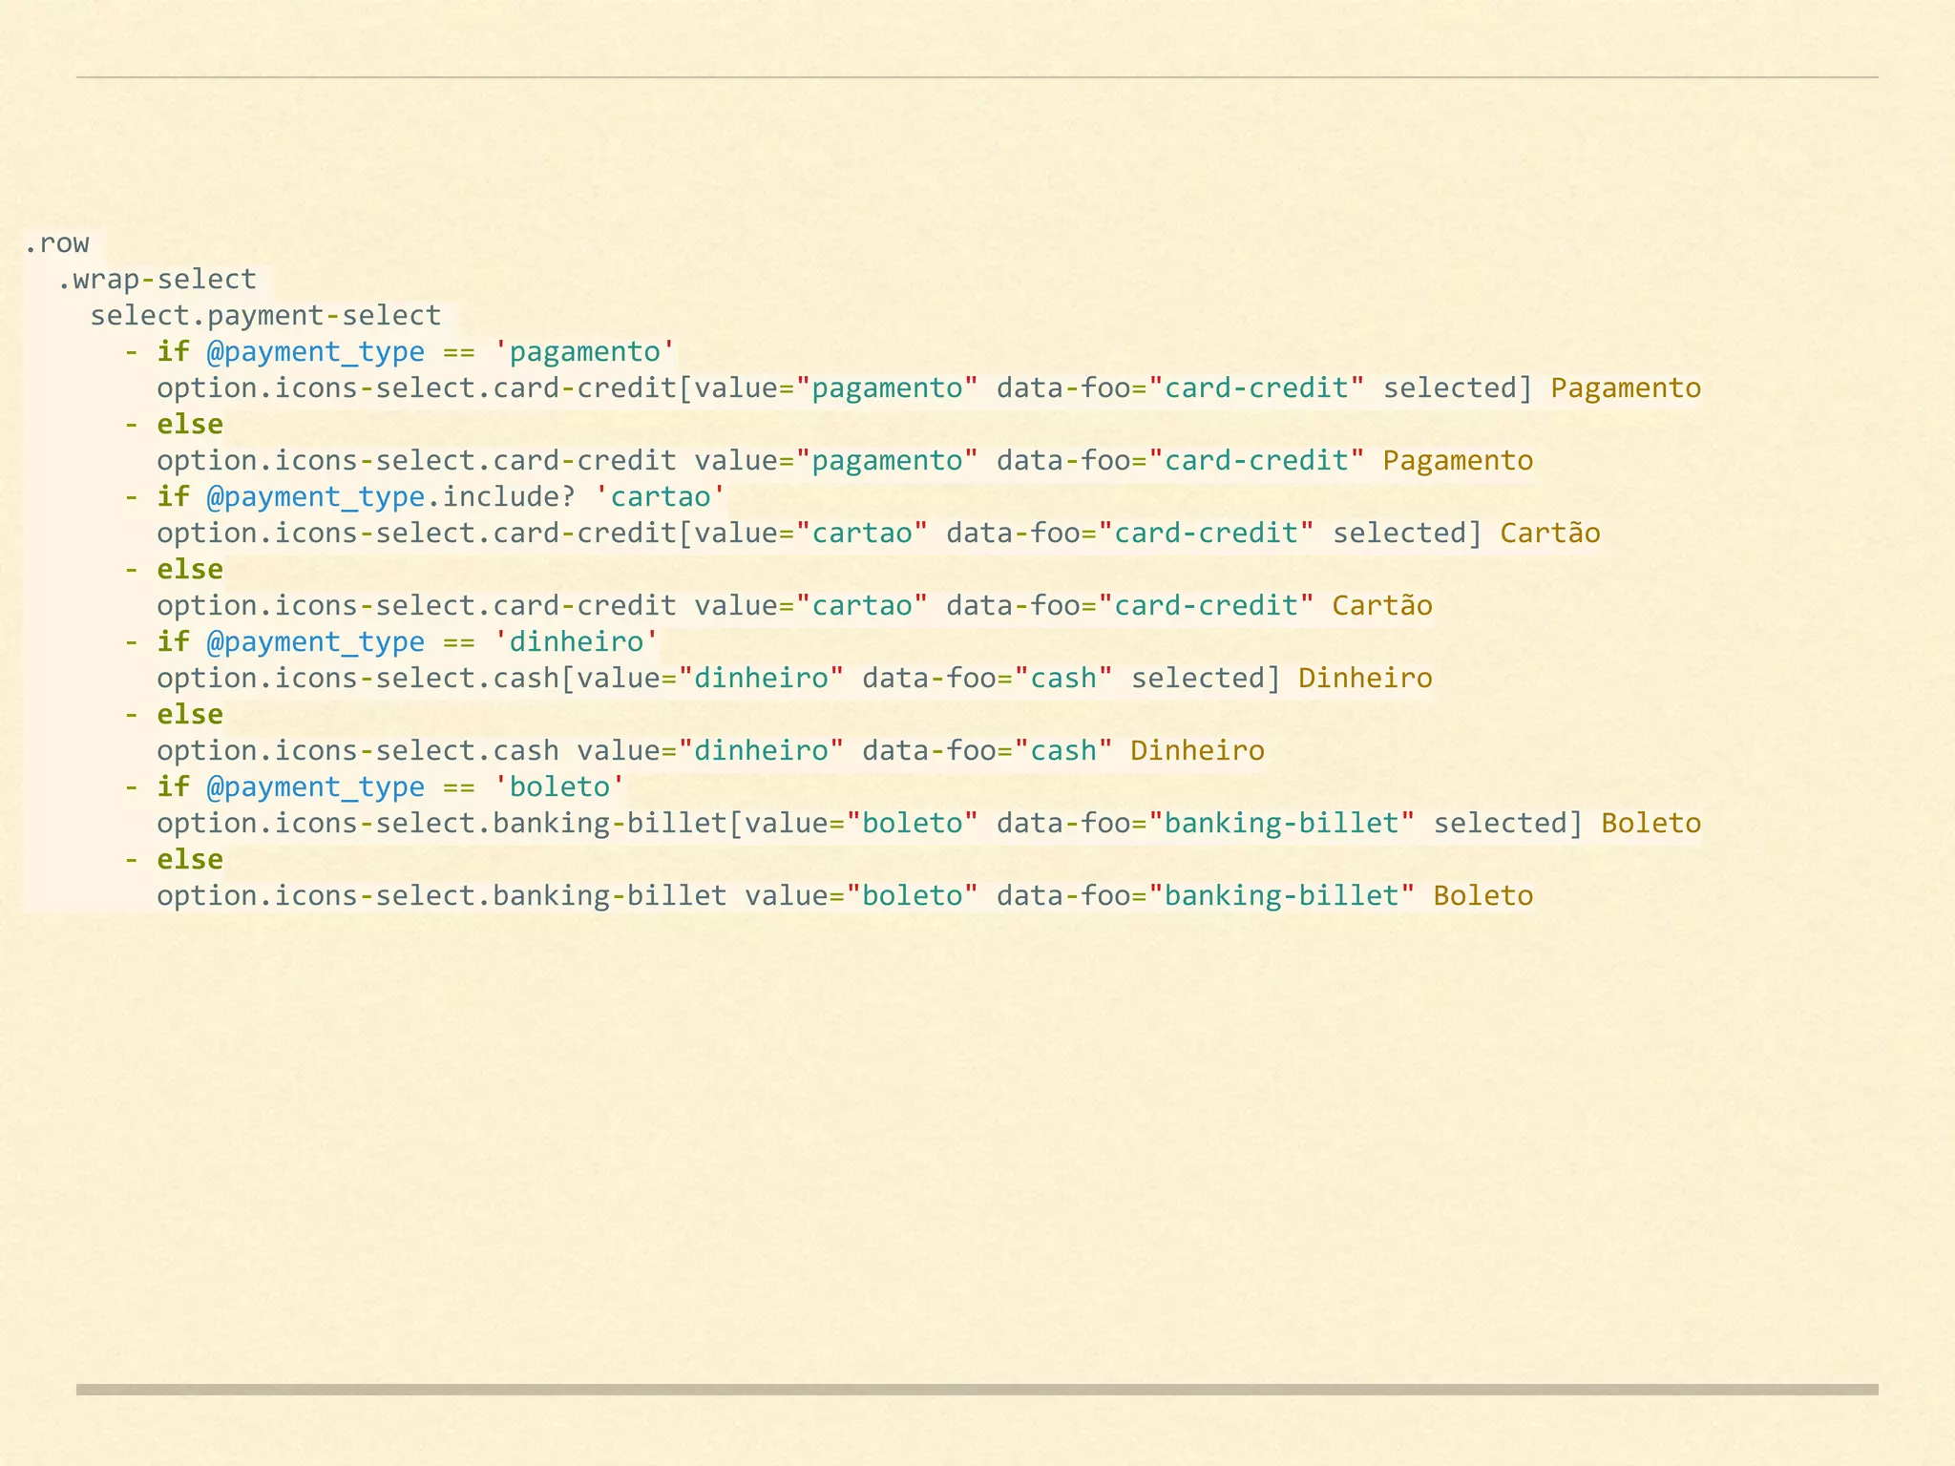
Task: Click 'Boleto' label after selected bracket
Action: pyautogui.click(x=1650, y=824)
